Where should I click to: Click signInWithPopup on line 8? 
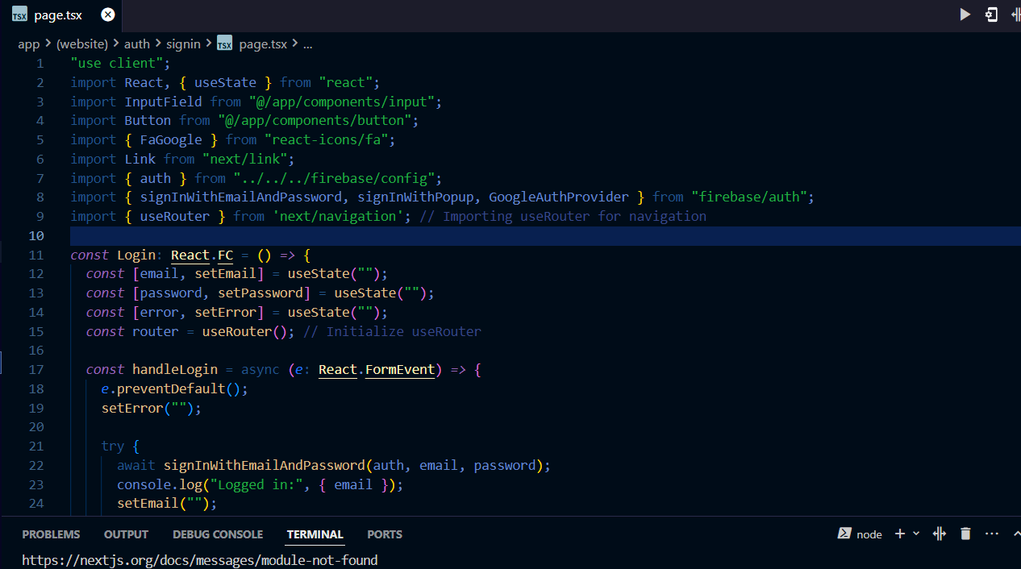tap(416, 197)
